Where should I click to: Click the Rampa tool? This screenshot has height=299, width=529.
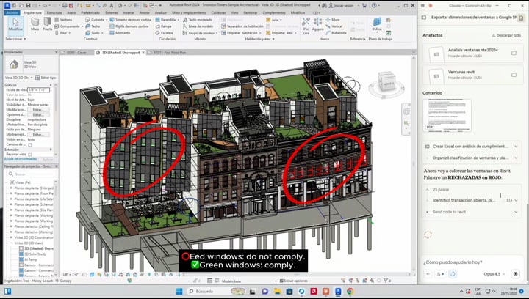[166, 26]
